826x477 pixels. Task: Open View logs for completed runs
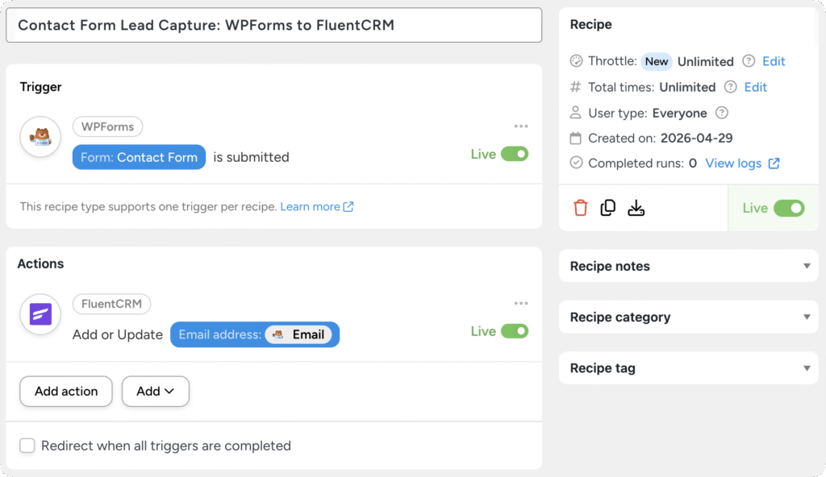[734, 163]
